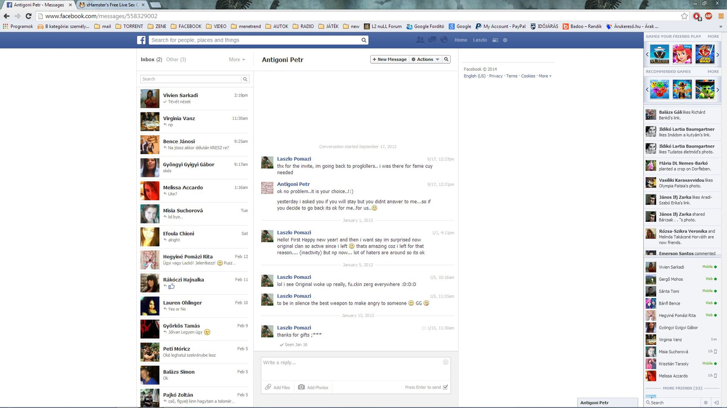Go back in the browser
This screenshot has width=727, height=408.
pos(6,16)
